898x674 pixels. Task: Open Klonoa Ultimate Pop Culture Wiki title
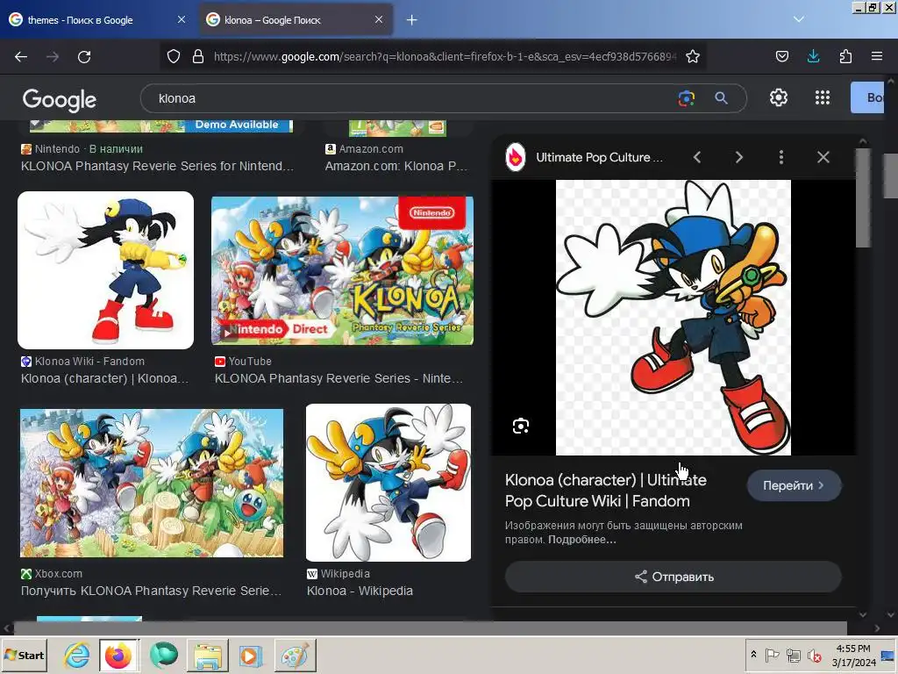605,490
